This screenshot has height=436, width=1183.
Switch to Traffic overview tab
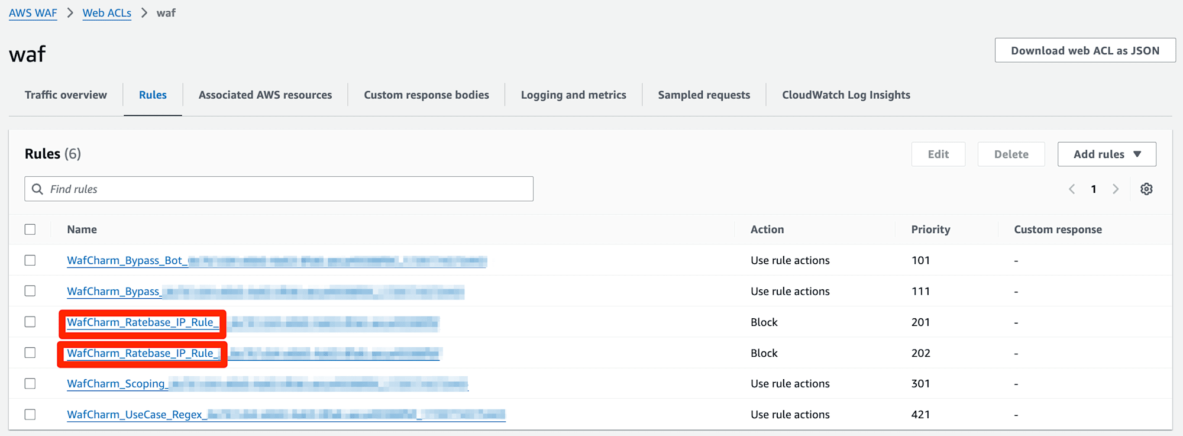[x=66, y=95]
